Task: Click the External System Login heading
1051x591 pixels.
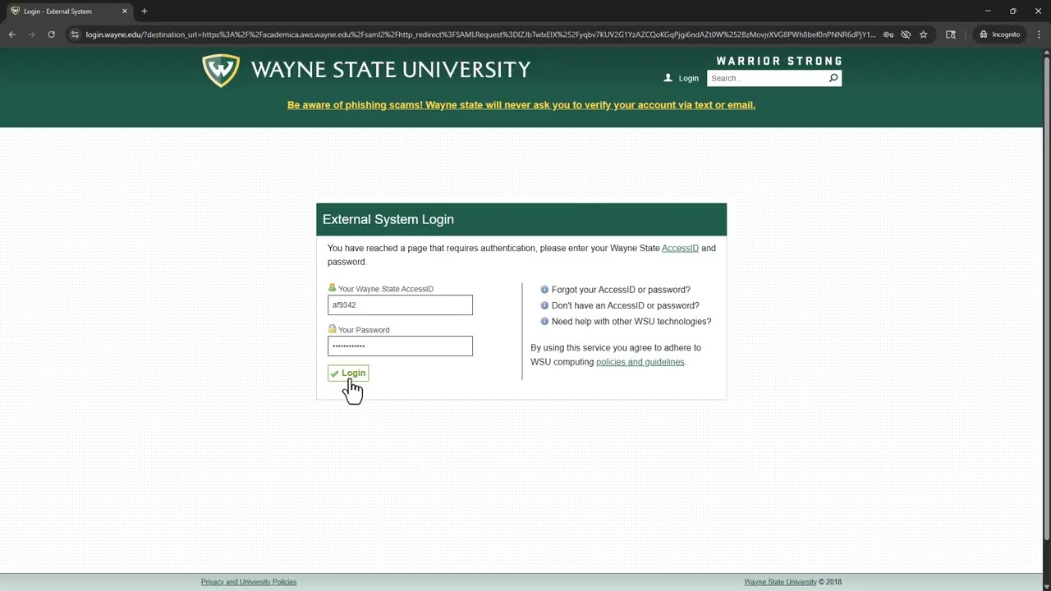Action: tap(388, 219)
